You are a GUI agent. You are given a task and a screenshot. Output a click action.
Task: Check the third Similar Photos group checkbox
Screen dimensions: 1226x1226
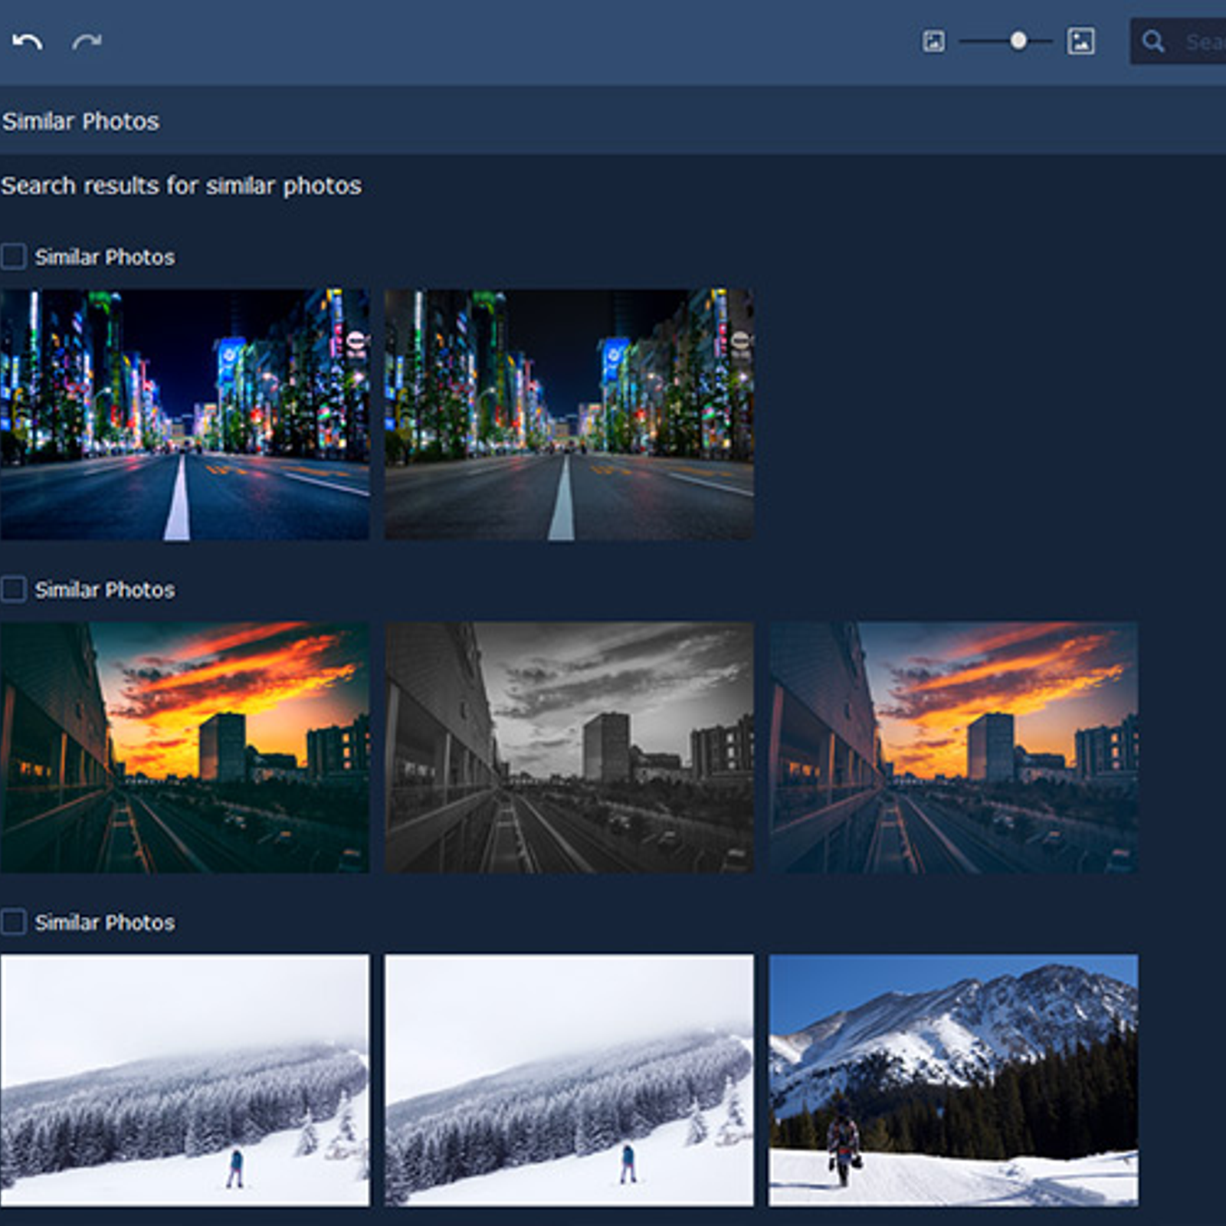coord(14,922)
